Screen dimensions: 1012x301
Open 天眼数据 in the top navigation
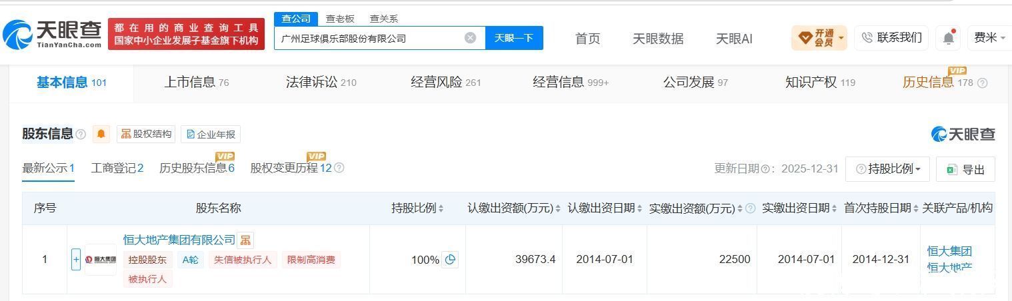coord(658,39)
